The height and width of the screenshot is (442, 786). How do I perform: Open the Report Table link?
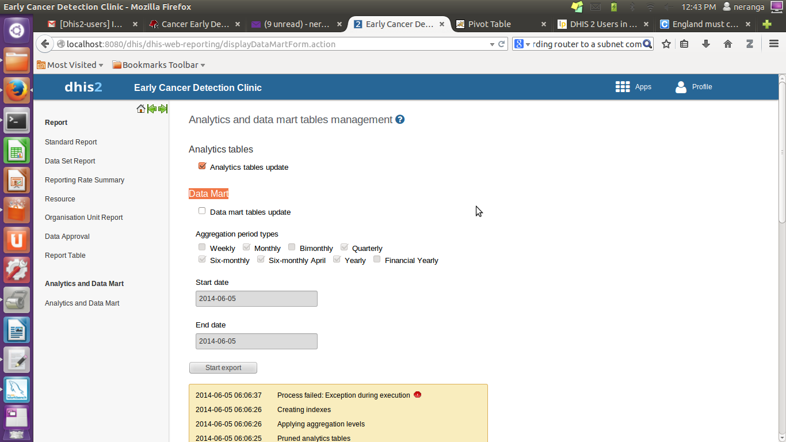[x=65, y=256]
